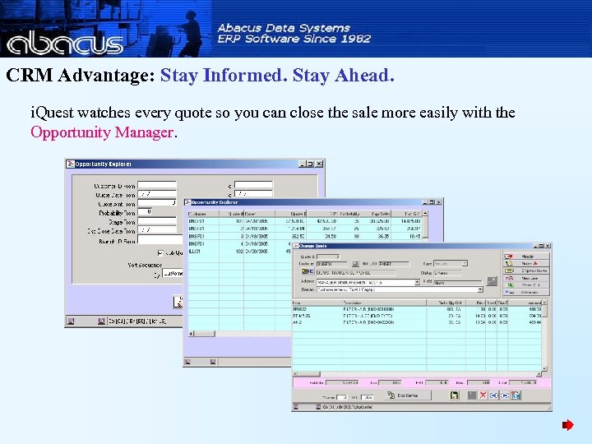Select the BNSF01 row with quote 101
592x444 pixels.
tap(305, 221)
